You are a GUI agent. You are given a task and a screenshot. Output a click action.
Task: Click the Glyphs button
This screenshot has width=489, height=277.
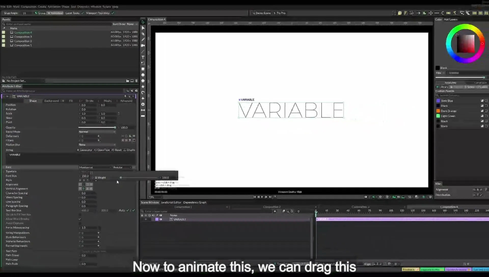point(129,150)
